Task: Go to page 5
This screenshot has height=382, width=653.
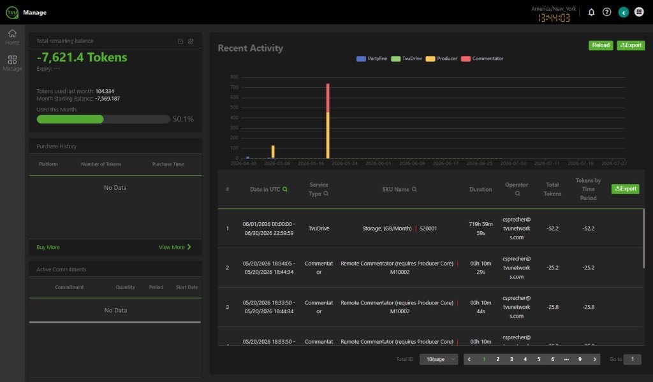Action: 539,359
